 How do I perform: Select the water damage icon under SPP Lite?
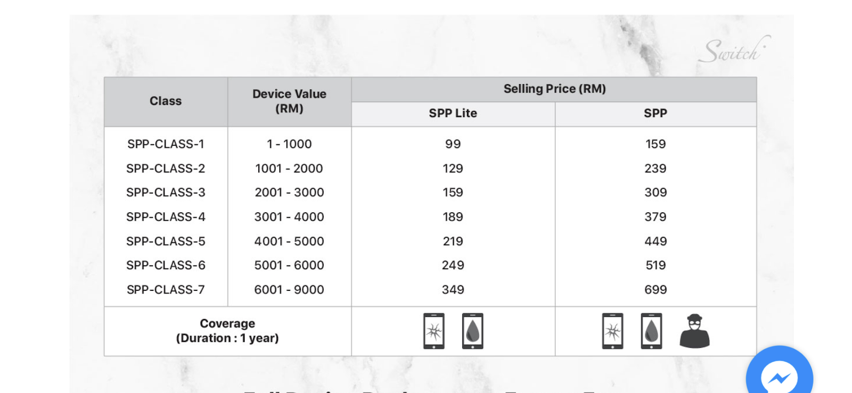(473, 330)
